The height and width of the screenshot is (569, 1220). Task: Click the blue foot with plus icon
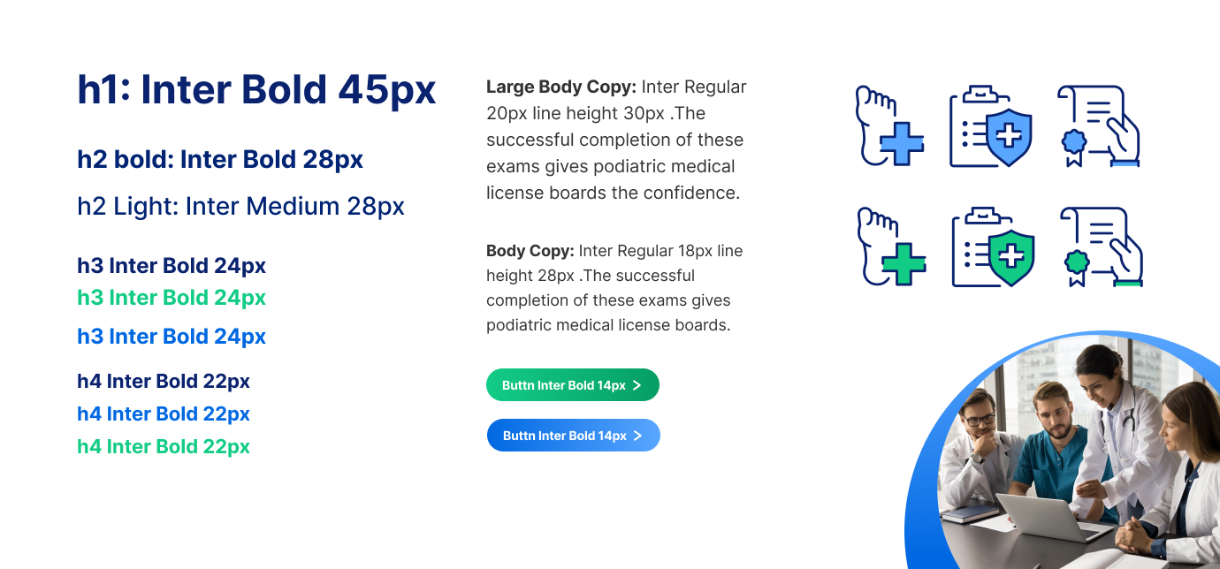[889, 126]
